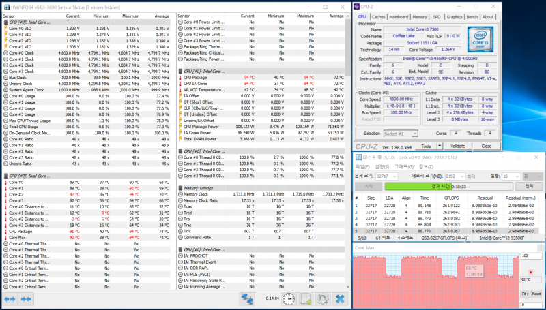This screenshot has width=546, height=310.
Task: Click GFLOPS column header in LinX
Action: [451, 198]
